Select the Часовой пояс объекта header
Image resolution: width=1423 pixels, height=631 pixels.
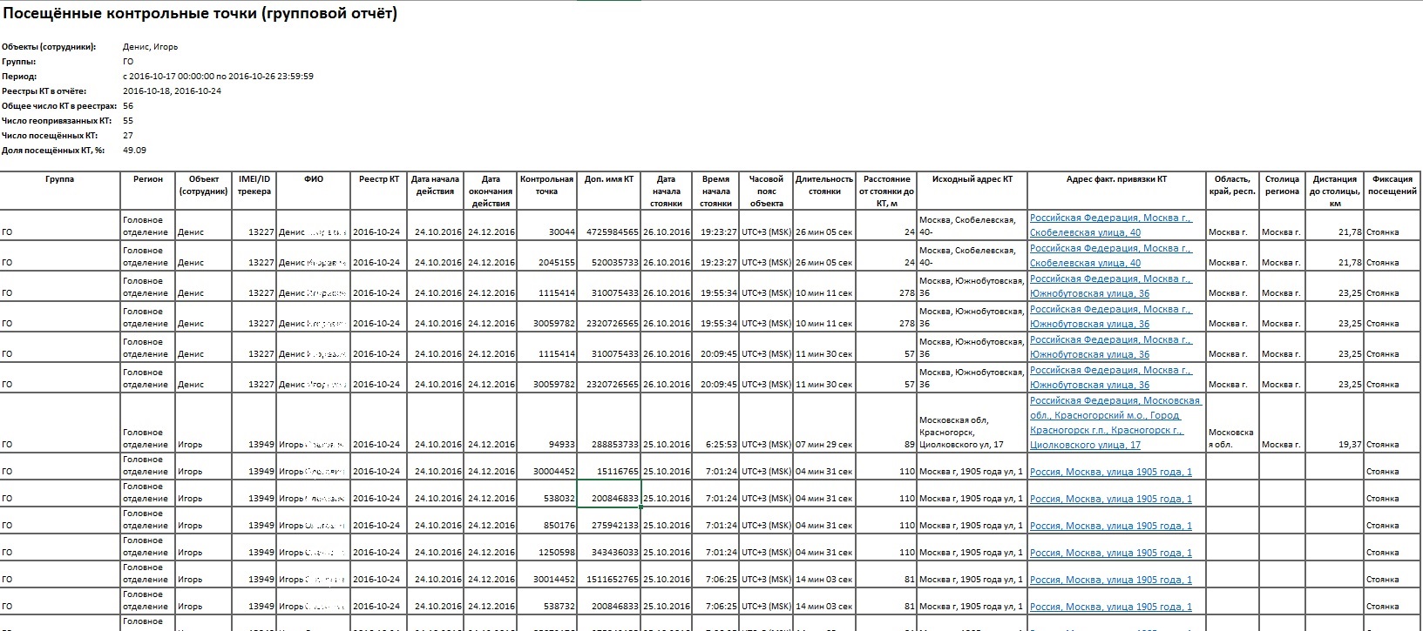(766, 191)
